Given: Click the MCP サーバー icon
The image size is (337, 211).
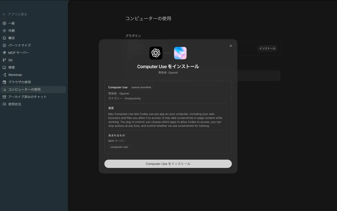Looking at the screenshot, I should pyautogui.click(x=4, y=53).
